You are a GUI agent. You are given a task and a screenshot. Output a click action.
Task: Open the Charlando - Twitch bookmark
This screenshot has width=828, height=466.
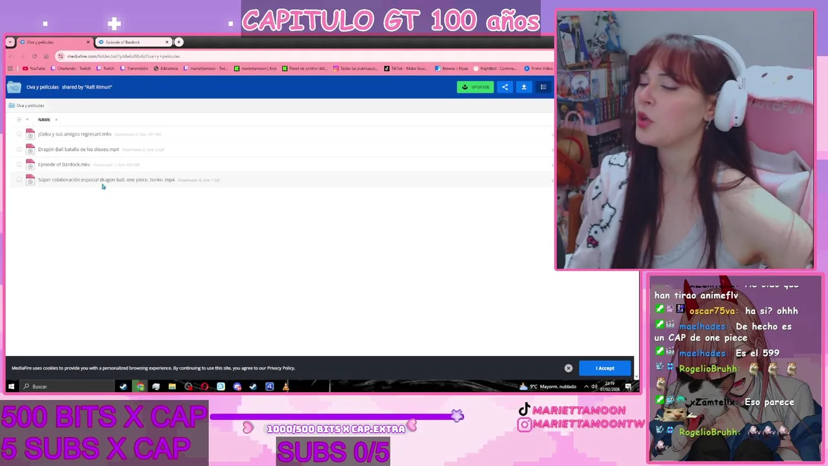coord(71,68)
